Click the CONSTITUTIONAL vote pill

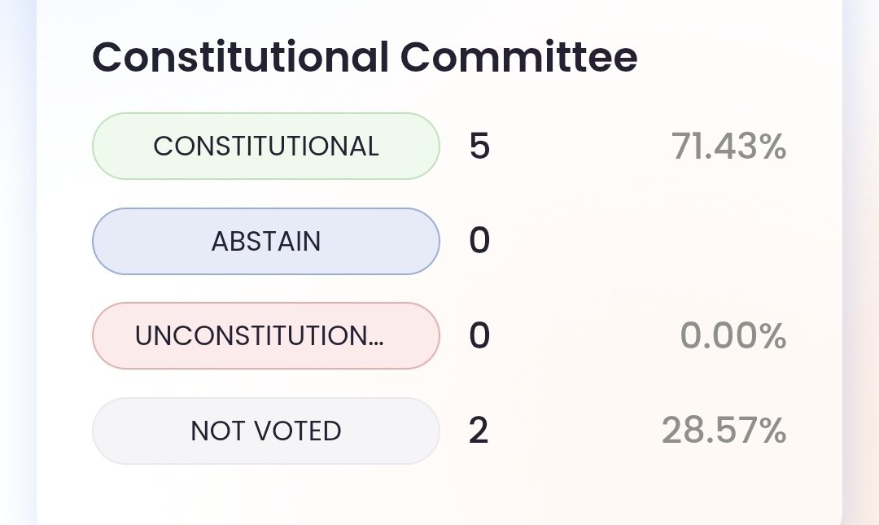click(266, 147)
